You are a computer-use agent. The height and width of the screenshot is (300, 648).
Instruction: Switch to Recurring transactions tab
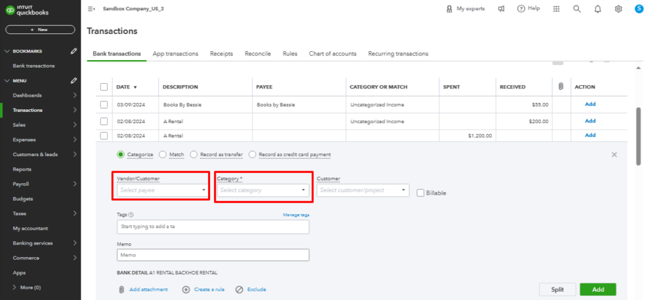point(398,54)
